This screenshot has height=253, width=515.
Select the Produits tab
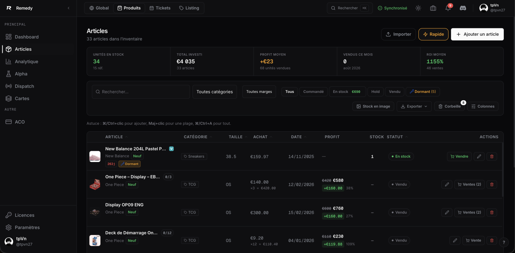click(129, 8)
